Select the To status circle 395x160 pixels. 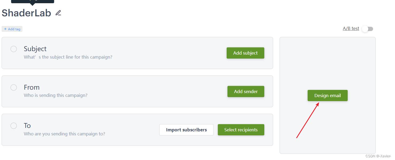14,126
